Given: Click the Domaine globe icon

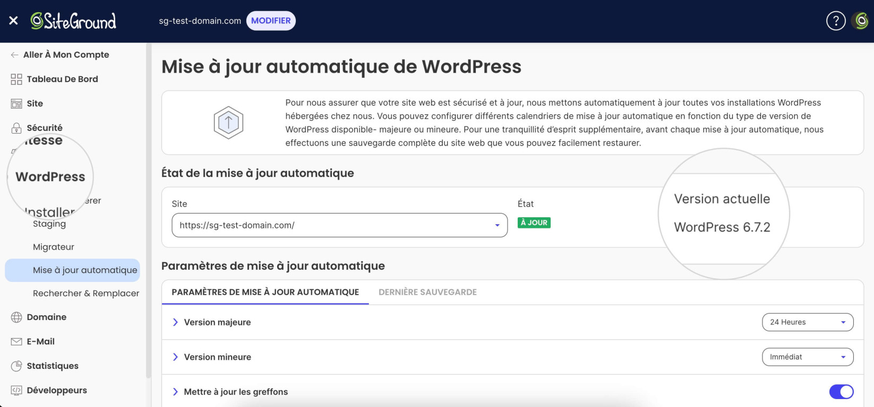Looking at the screenshot, I should [16, 317].
